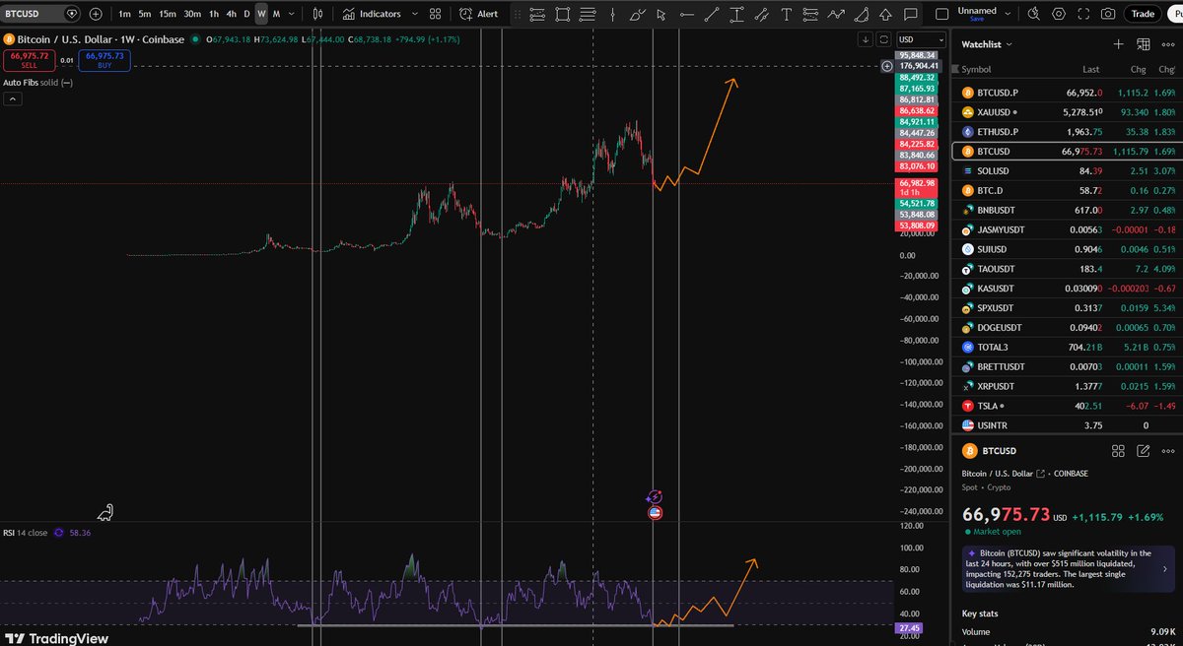
Task: Select the arrow cursor tool
Action: coord(661,14)
